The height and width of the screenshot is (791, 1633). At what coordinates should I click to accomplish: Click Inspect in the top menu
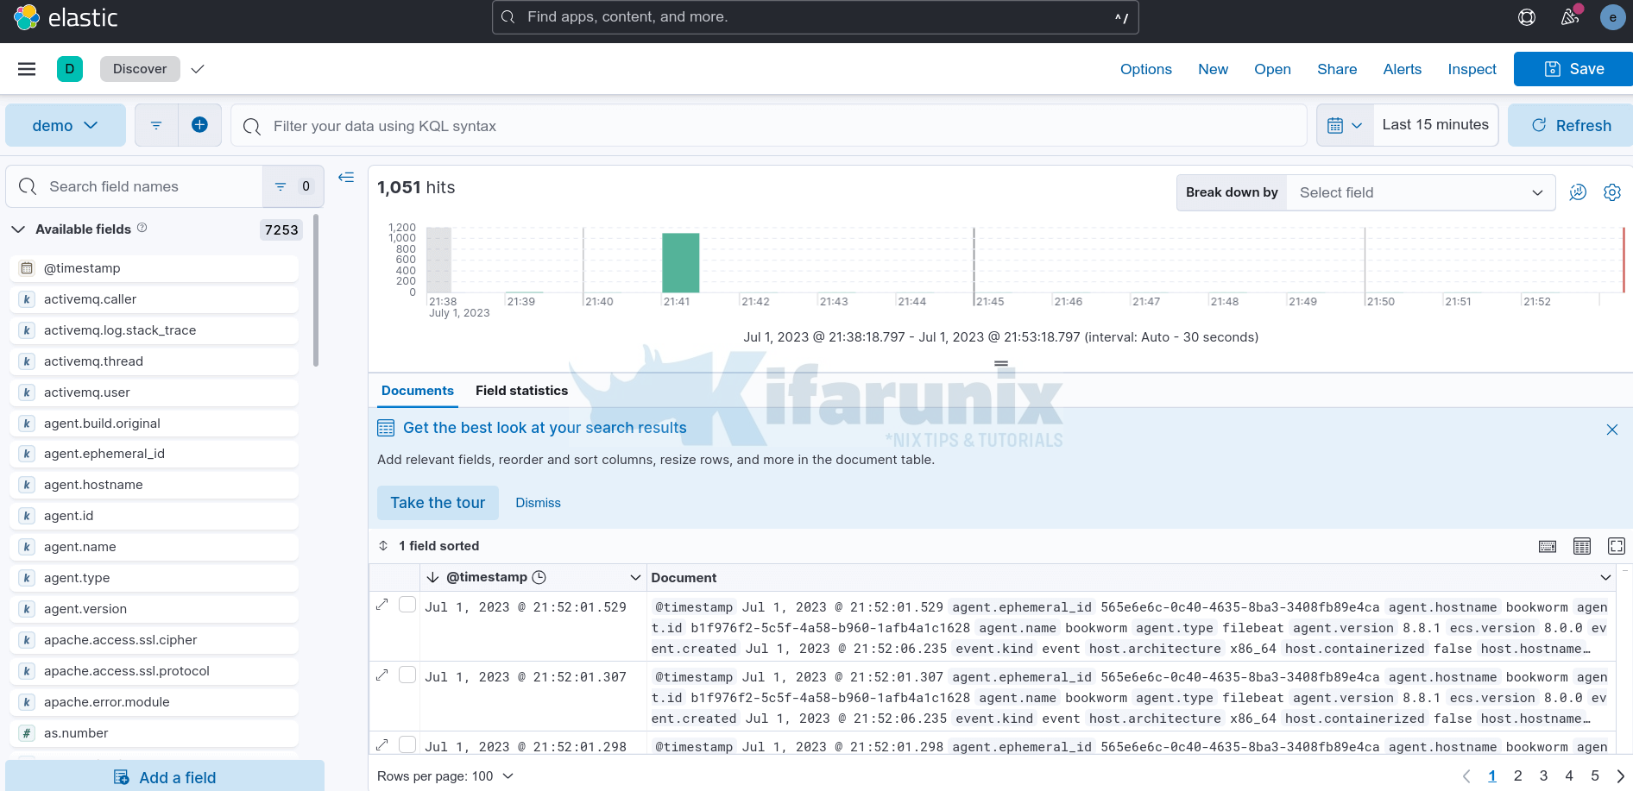tap(1472, 69)
